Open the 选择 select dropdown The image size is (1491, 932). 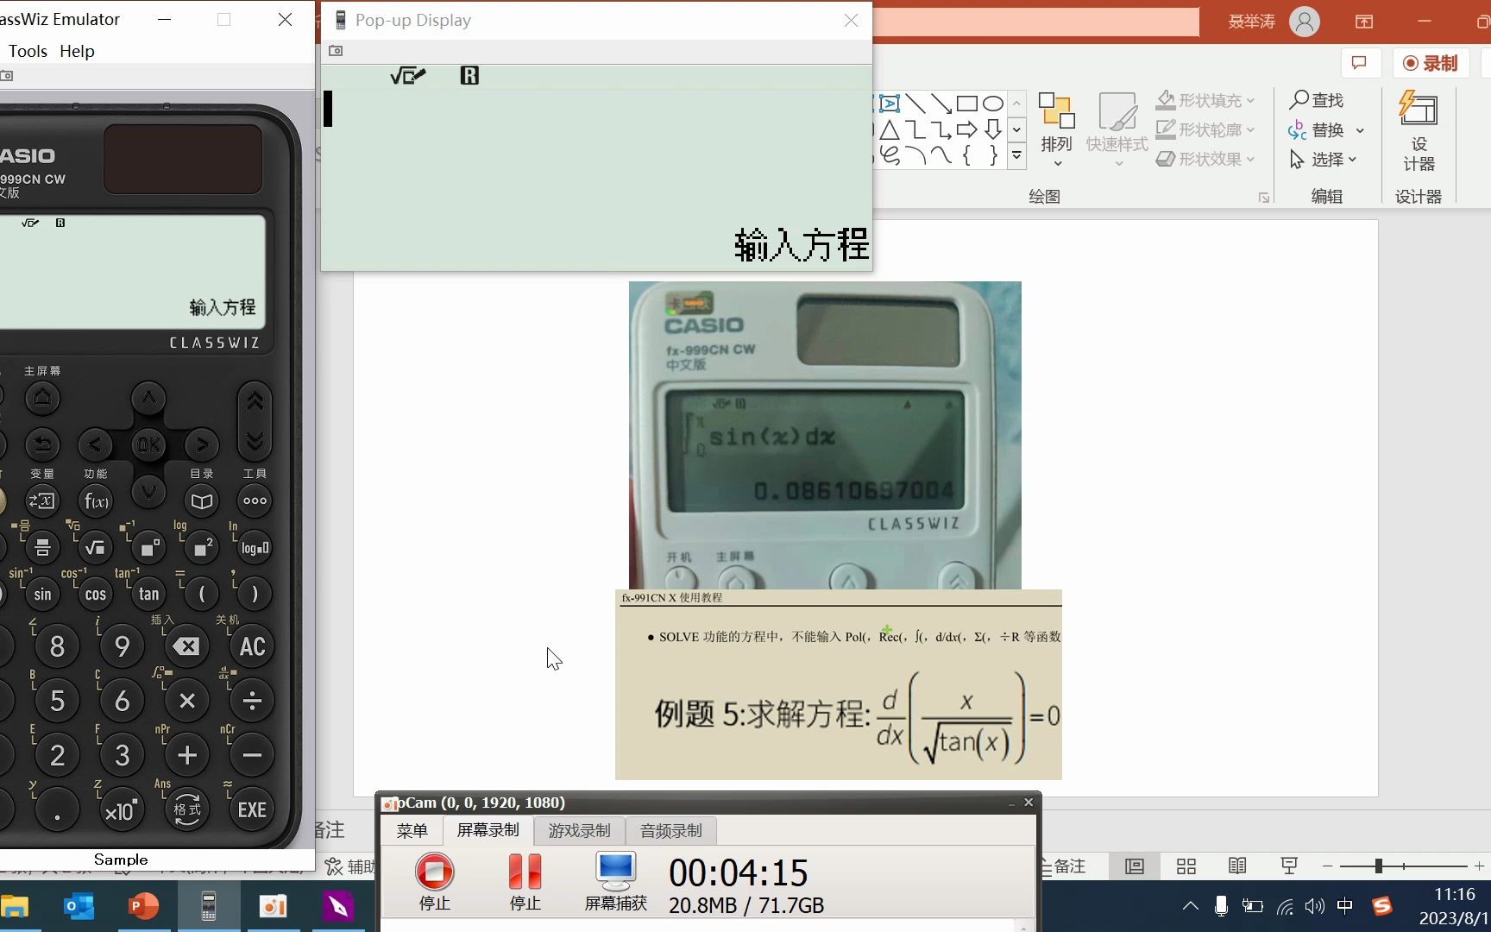click(x=1324, y=159)
